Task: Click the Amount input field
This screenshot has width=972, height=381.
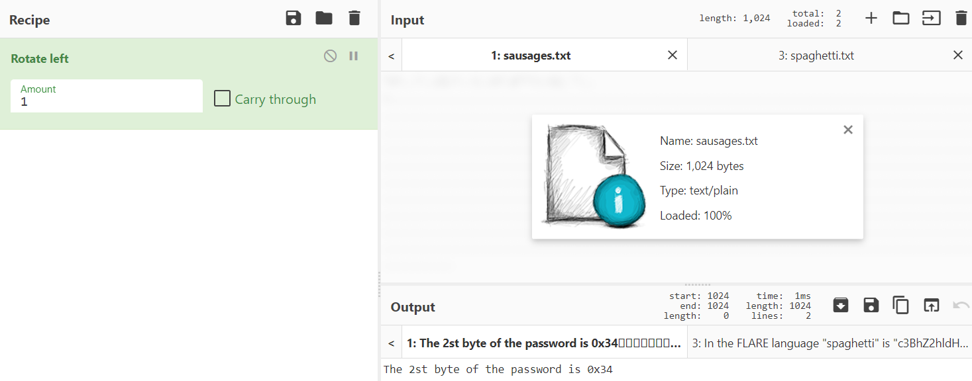Action: point(107,96)
